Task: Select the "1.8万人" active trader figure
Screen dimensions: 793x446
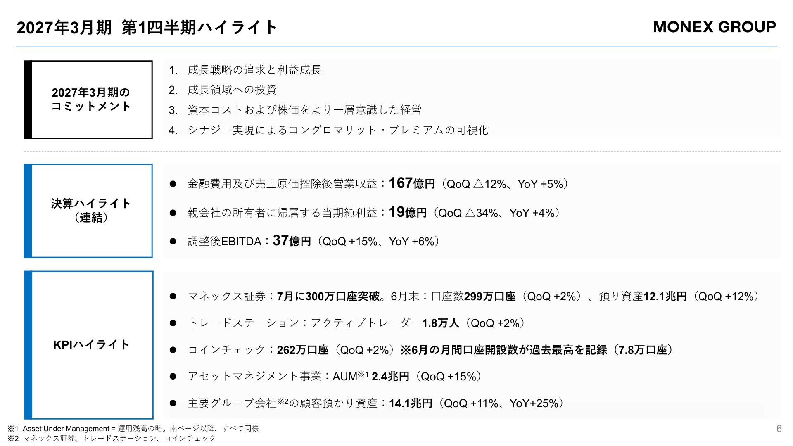Action: [440, 323]
